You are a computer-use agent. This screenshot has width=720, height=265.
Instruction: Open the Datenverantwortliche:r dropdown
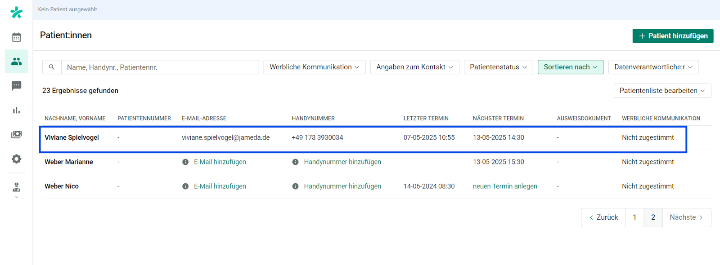653,67
